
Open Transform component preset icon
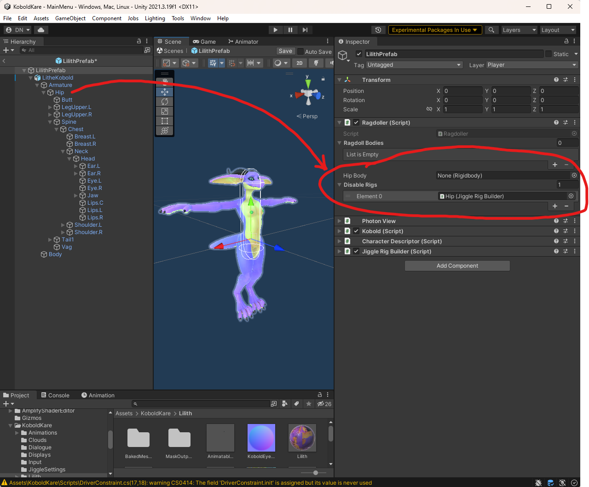(566, 80)
